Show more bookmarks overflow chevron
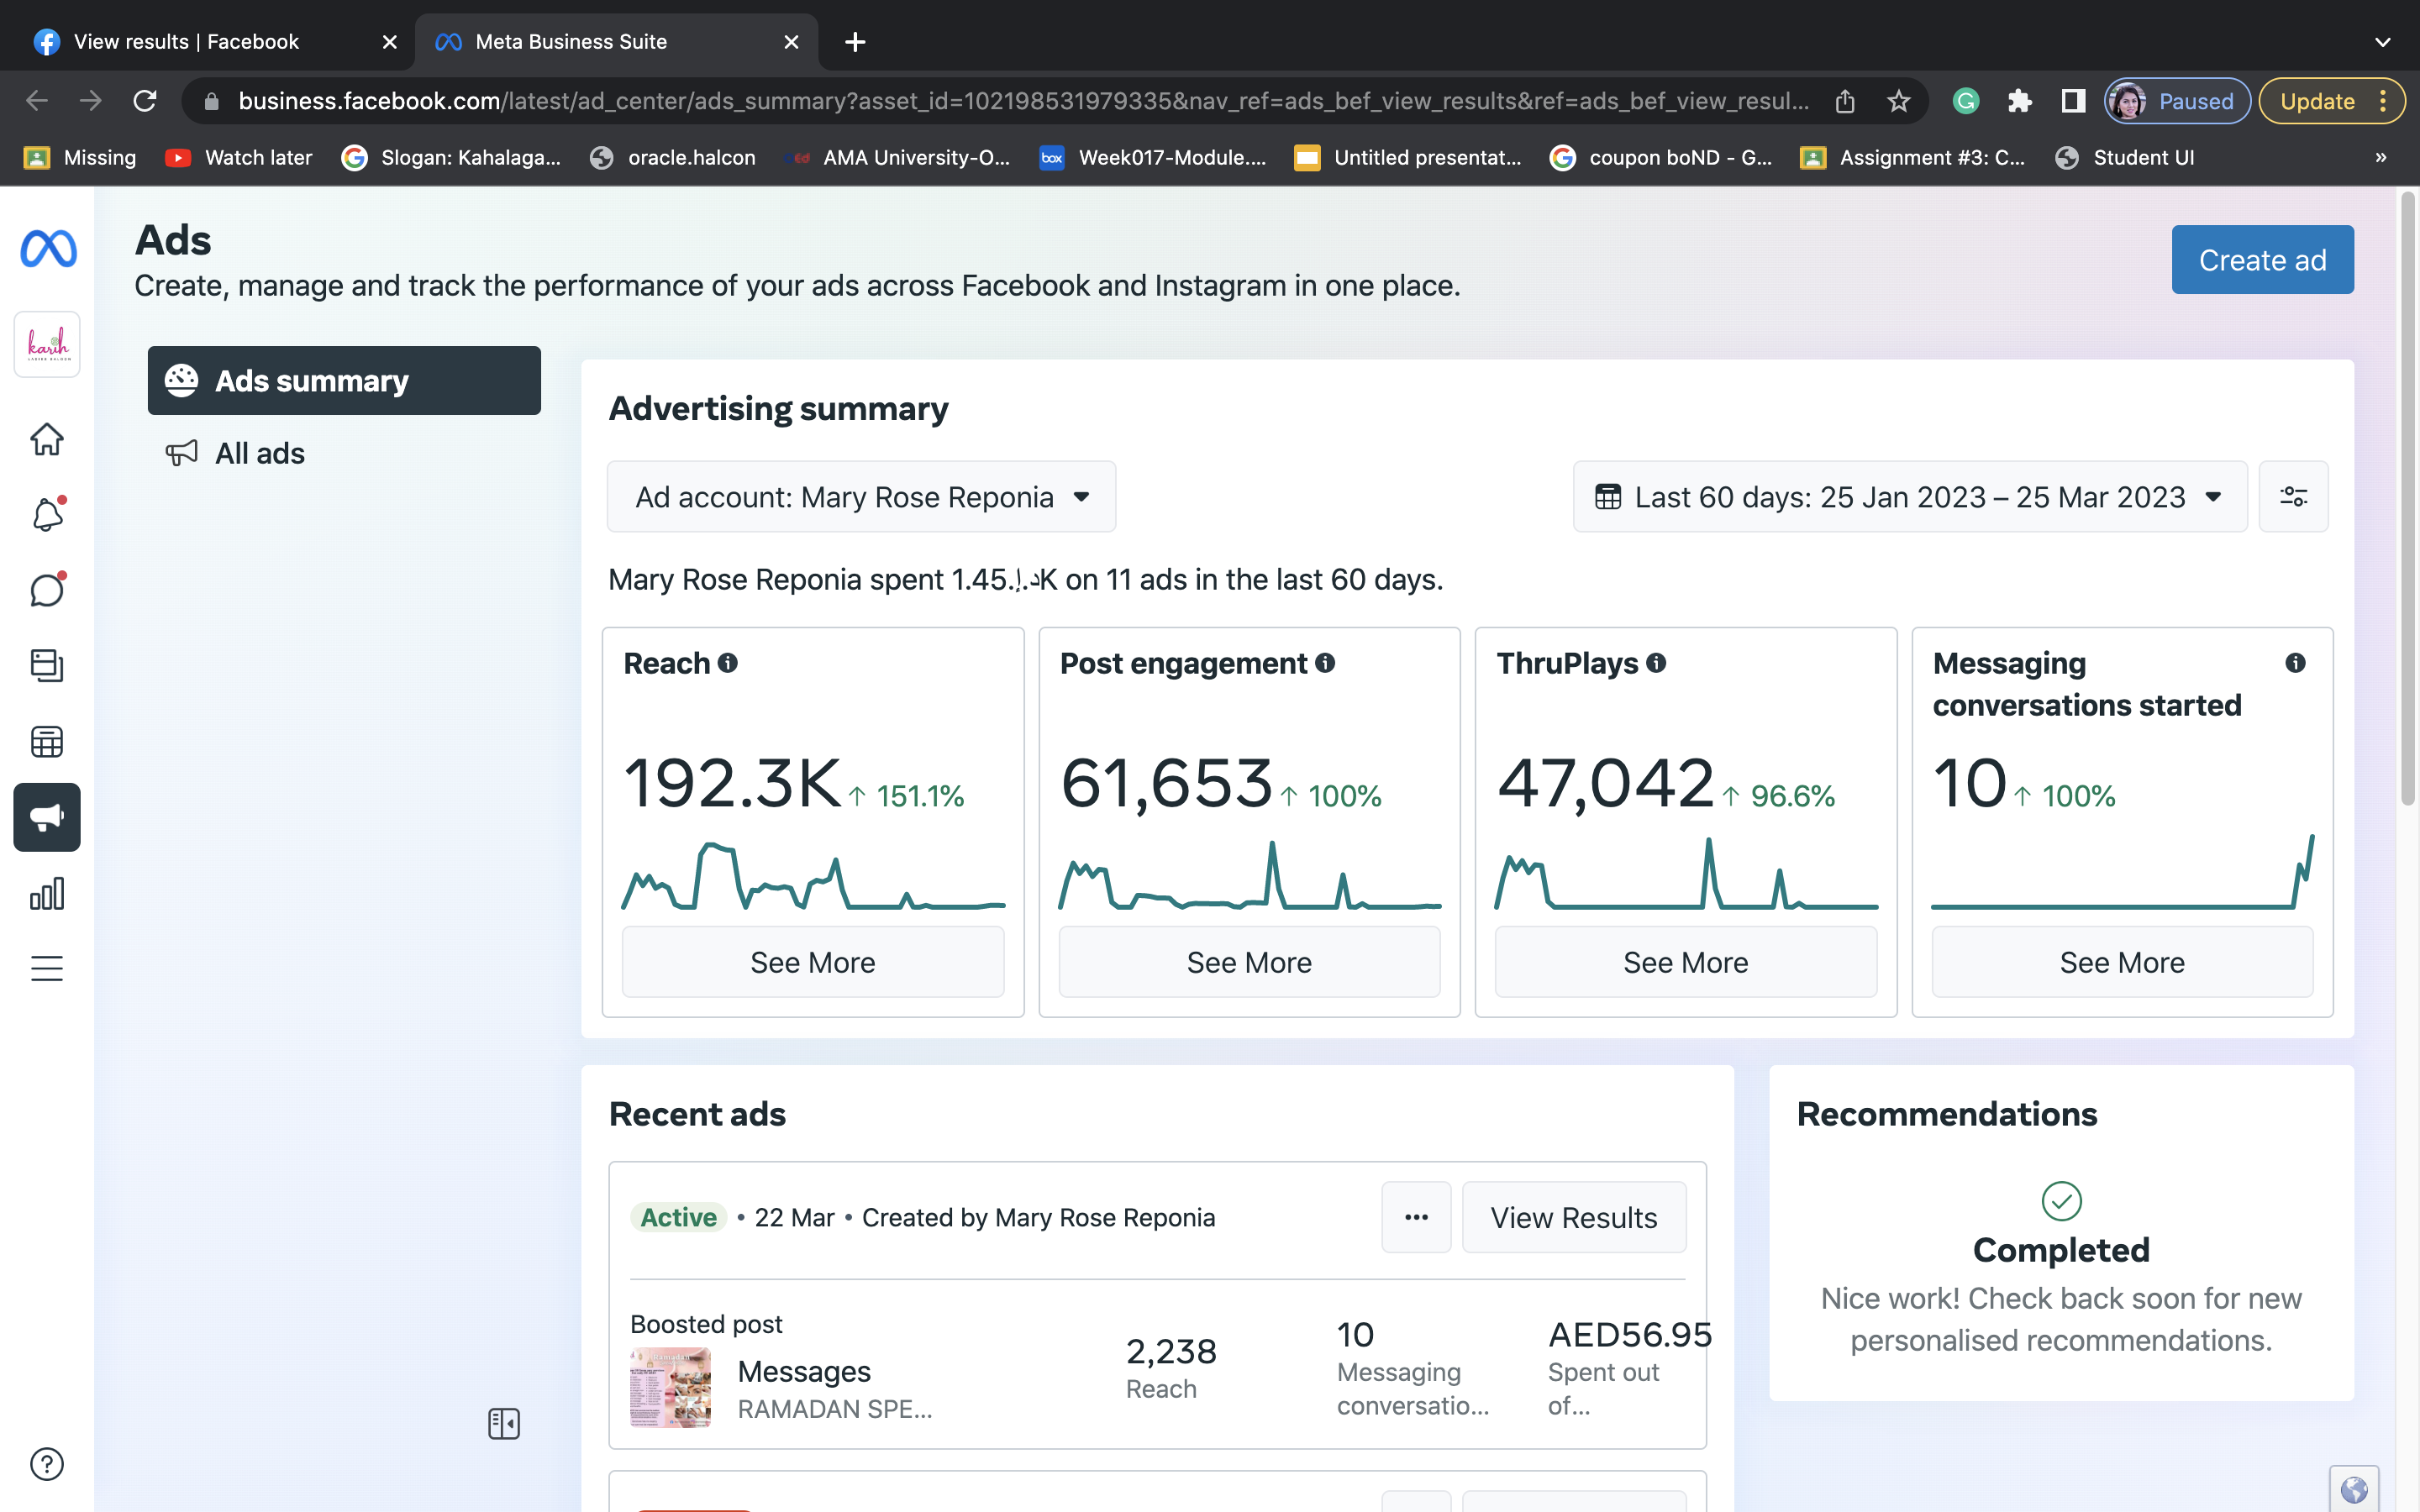2420x1512 pixels. point(2381,157)
